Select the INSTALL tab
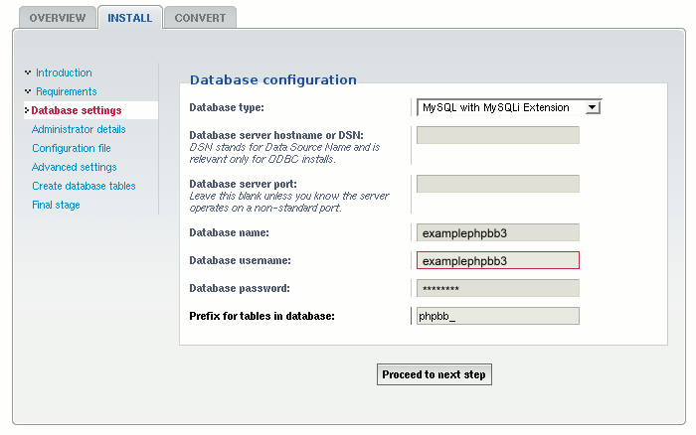The height and width of the screenshot is (435, 696). [129, 18]
